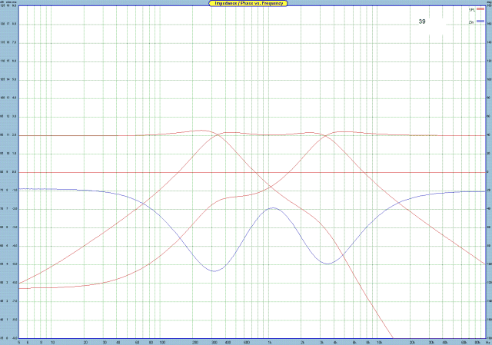Click the 10k frequency axis label
This screenshot has width=492, height=345.
click(x=379, y=343)
